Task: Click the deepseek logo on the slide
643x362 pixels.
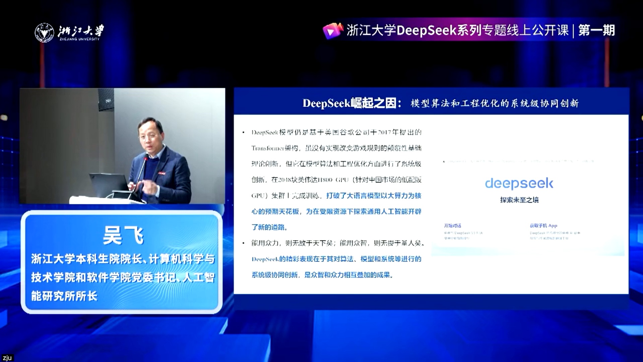Action: click(519, 183)
